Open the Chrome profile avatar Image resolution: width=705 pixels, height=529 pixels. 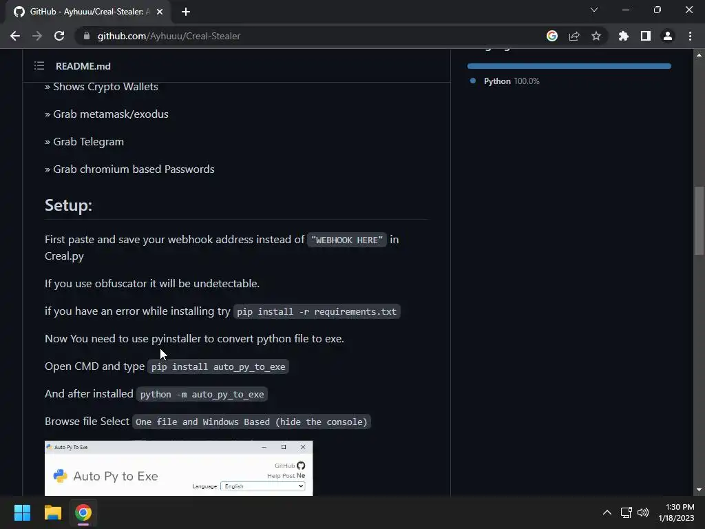pyautogui.click(x=668, y=36)
